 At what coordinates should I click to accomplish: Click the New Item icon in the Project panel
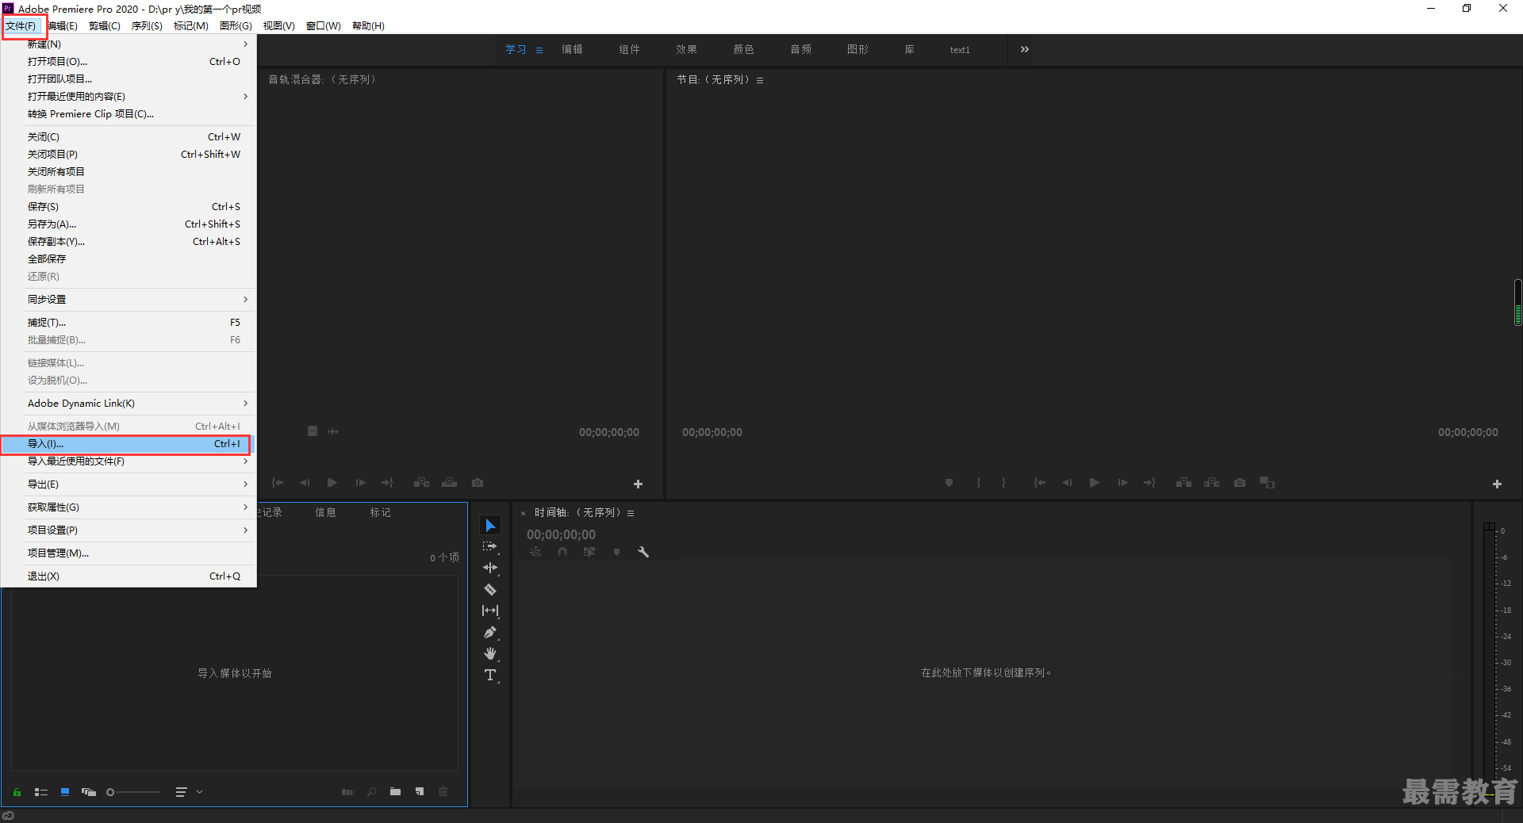click(x=420, y=791)
